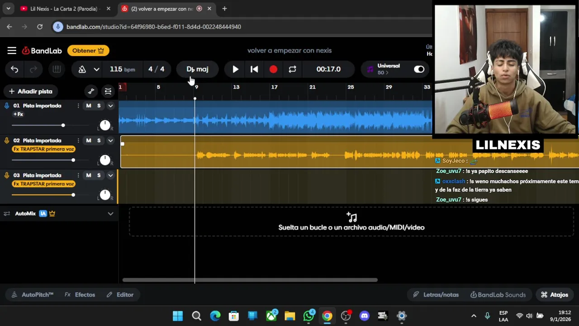Expand track 03 with its chevron
579x326 pixels.
point(110,176)
